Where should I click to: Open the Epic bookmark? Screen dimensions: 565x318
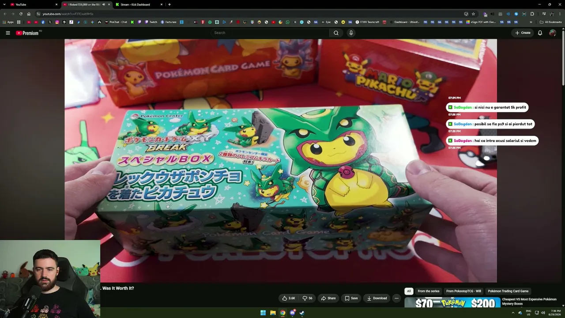pyautogui.click(x=325, y=22)
